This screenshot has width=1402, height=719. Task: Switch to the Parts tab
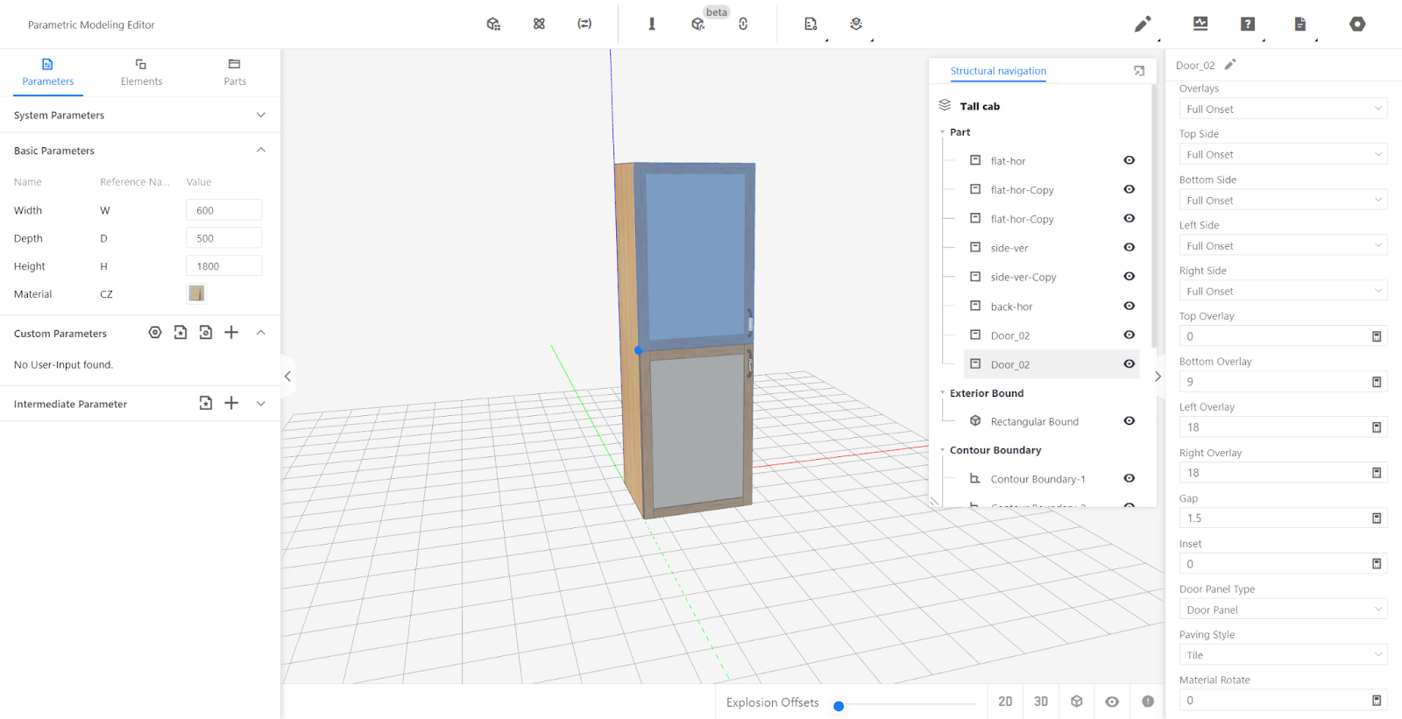[235, 72]
